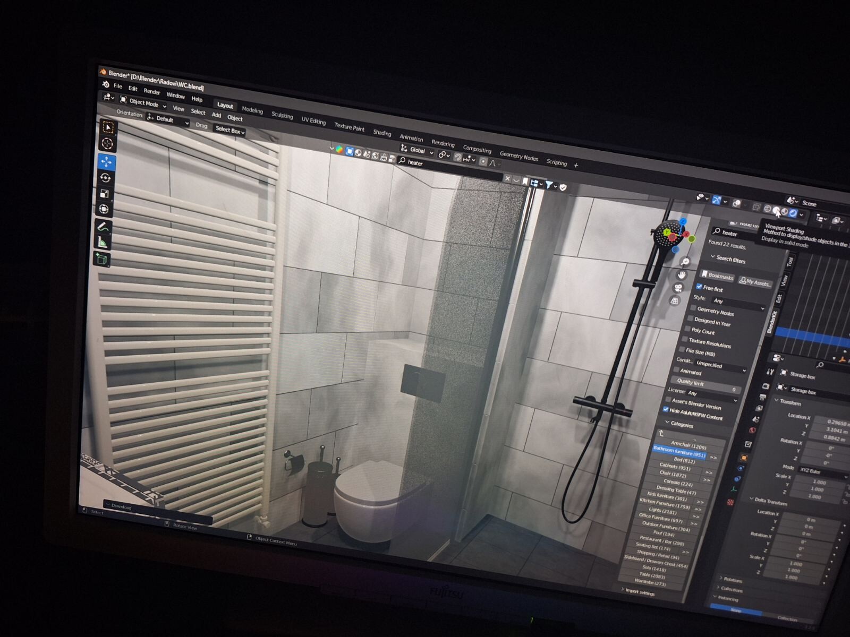Open the Condition Unspecified dropdown

(x=719, y=366)
